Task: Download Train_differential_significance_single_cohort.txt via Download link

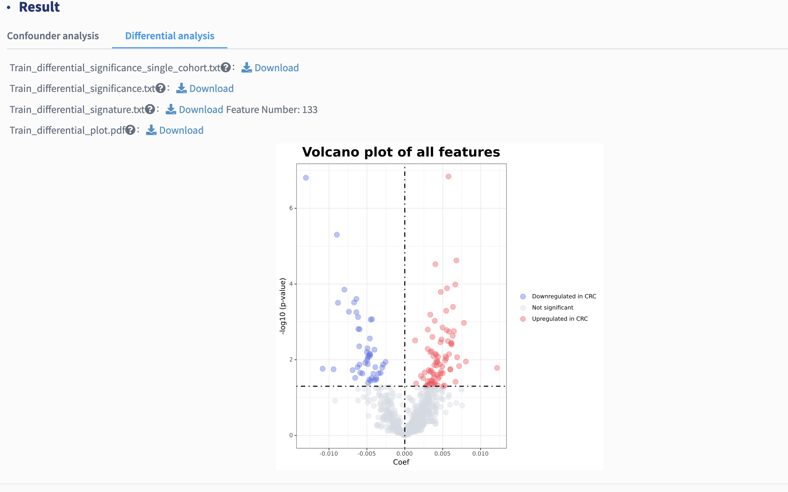Action: click(x=276, y=68)
